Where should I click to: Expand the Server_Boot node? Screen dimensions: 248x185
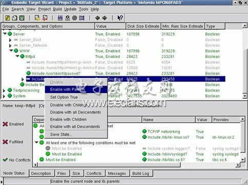10,40
